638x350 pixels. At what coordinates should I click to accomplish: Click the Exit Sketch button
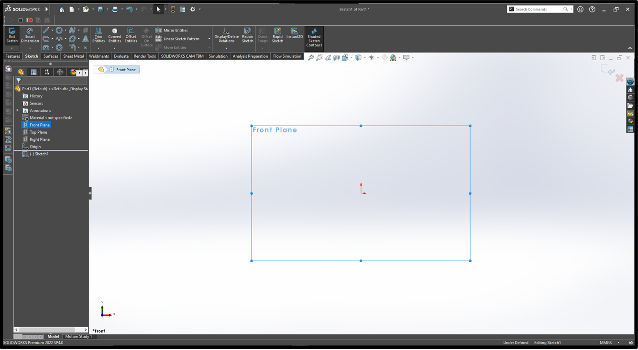(12, 35)
